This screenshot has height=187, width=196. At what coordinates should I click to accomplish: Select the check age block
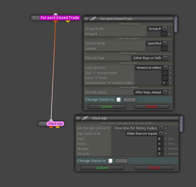point(55,124)
